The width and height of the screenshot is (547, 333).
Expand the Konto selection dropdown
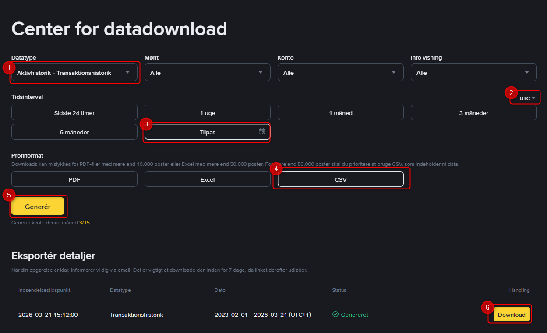[340, 72]
